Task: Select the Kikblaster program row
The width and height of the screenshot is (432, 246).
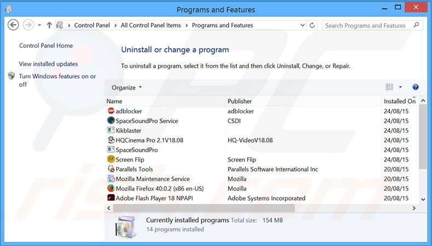Action: click(x=262, y=130)
